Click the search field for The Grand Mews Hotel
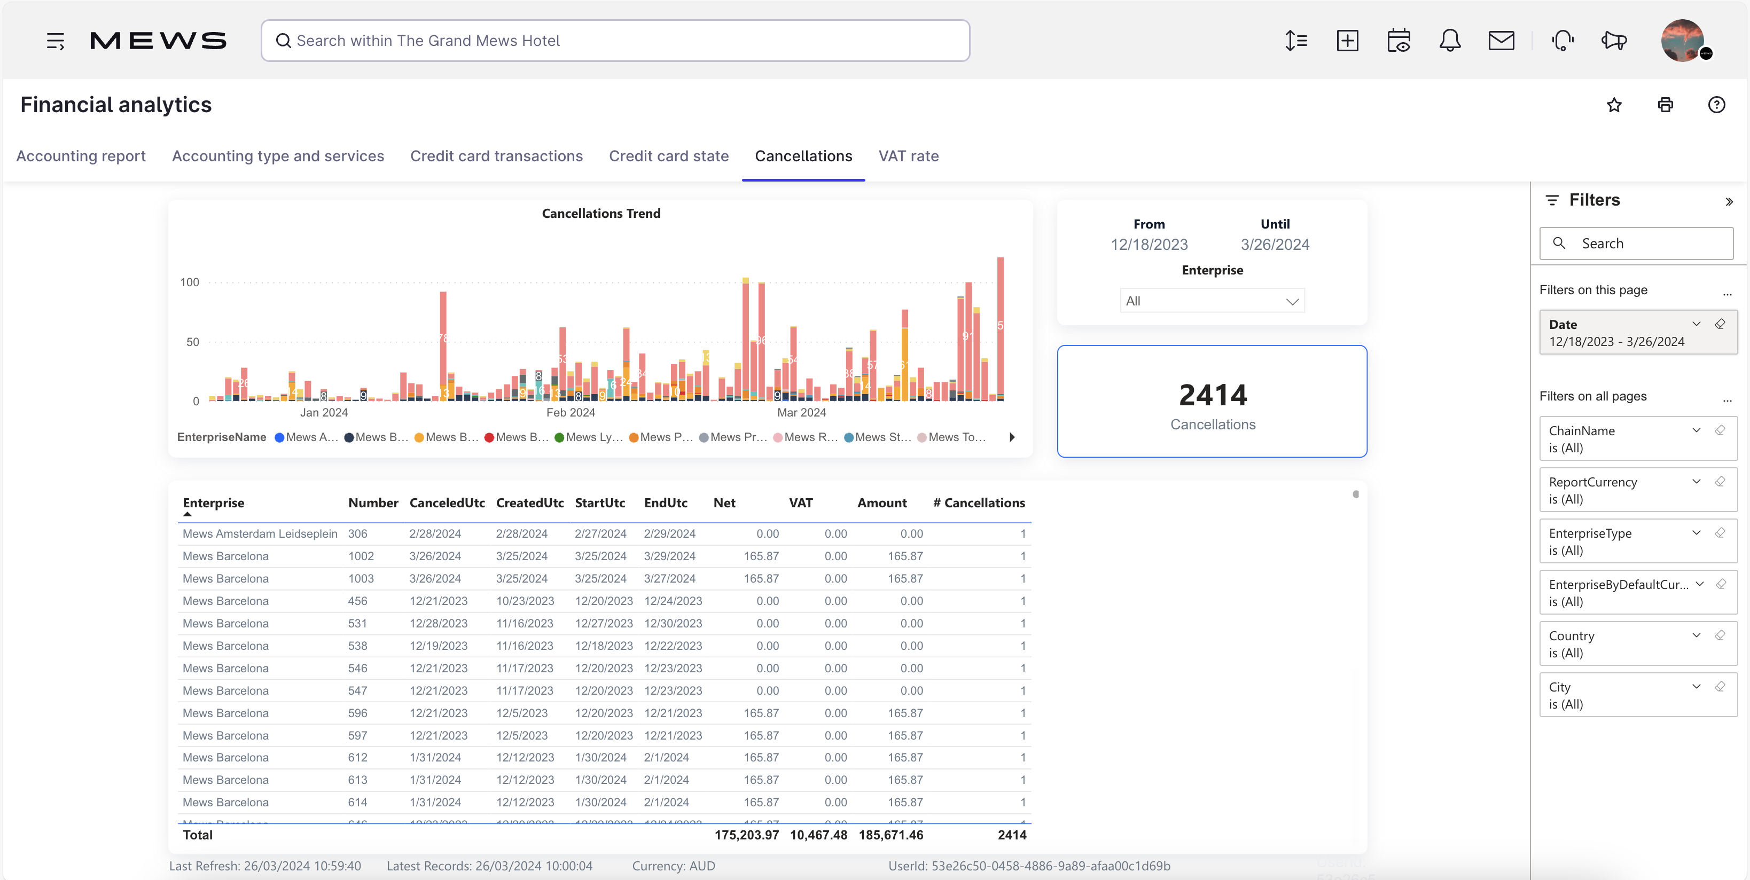This screenshot has width=1750, height=880. pos(615,41)
